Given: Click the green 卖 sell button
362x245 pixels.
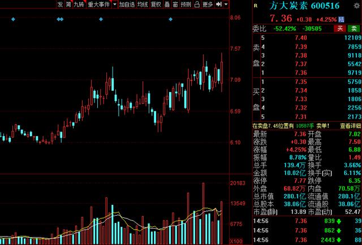Looking at the screenshot, I should [x=354, y=29].
